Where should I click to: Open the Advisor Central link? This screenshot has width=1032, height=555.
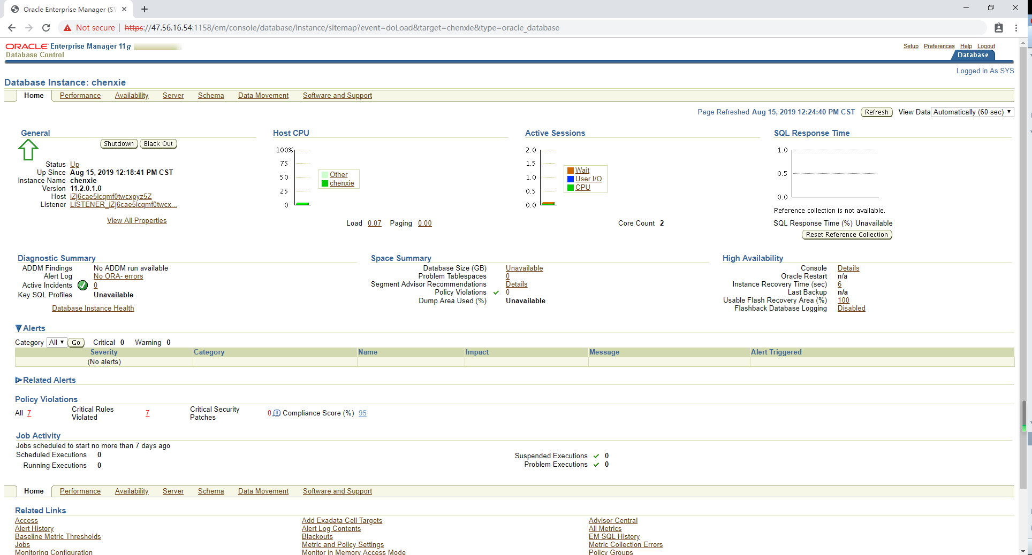[613, 521]
